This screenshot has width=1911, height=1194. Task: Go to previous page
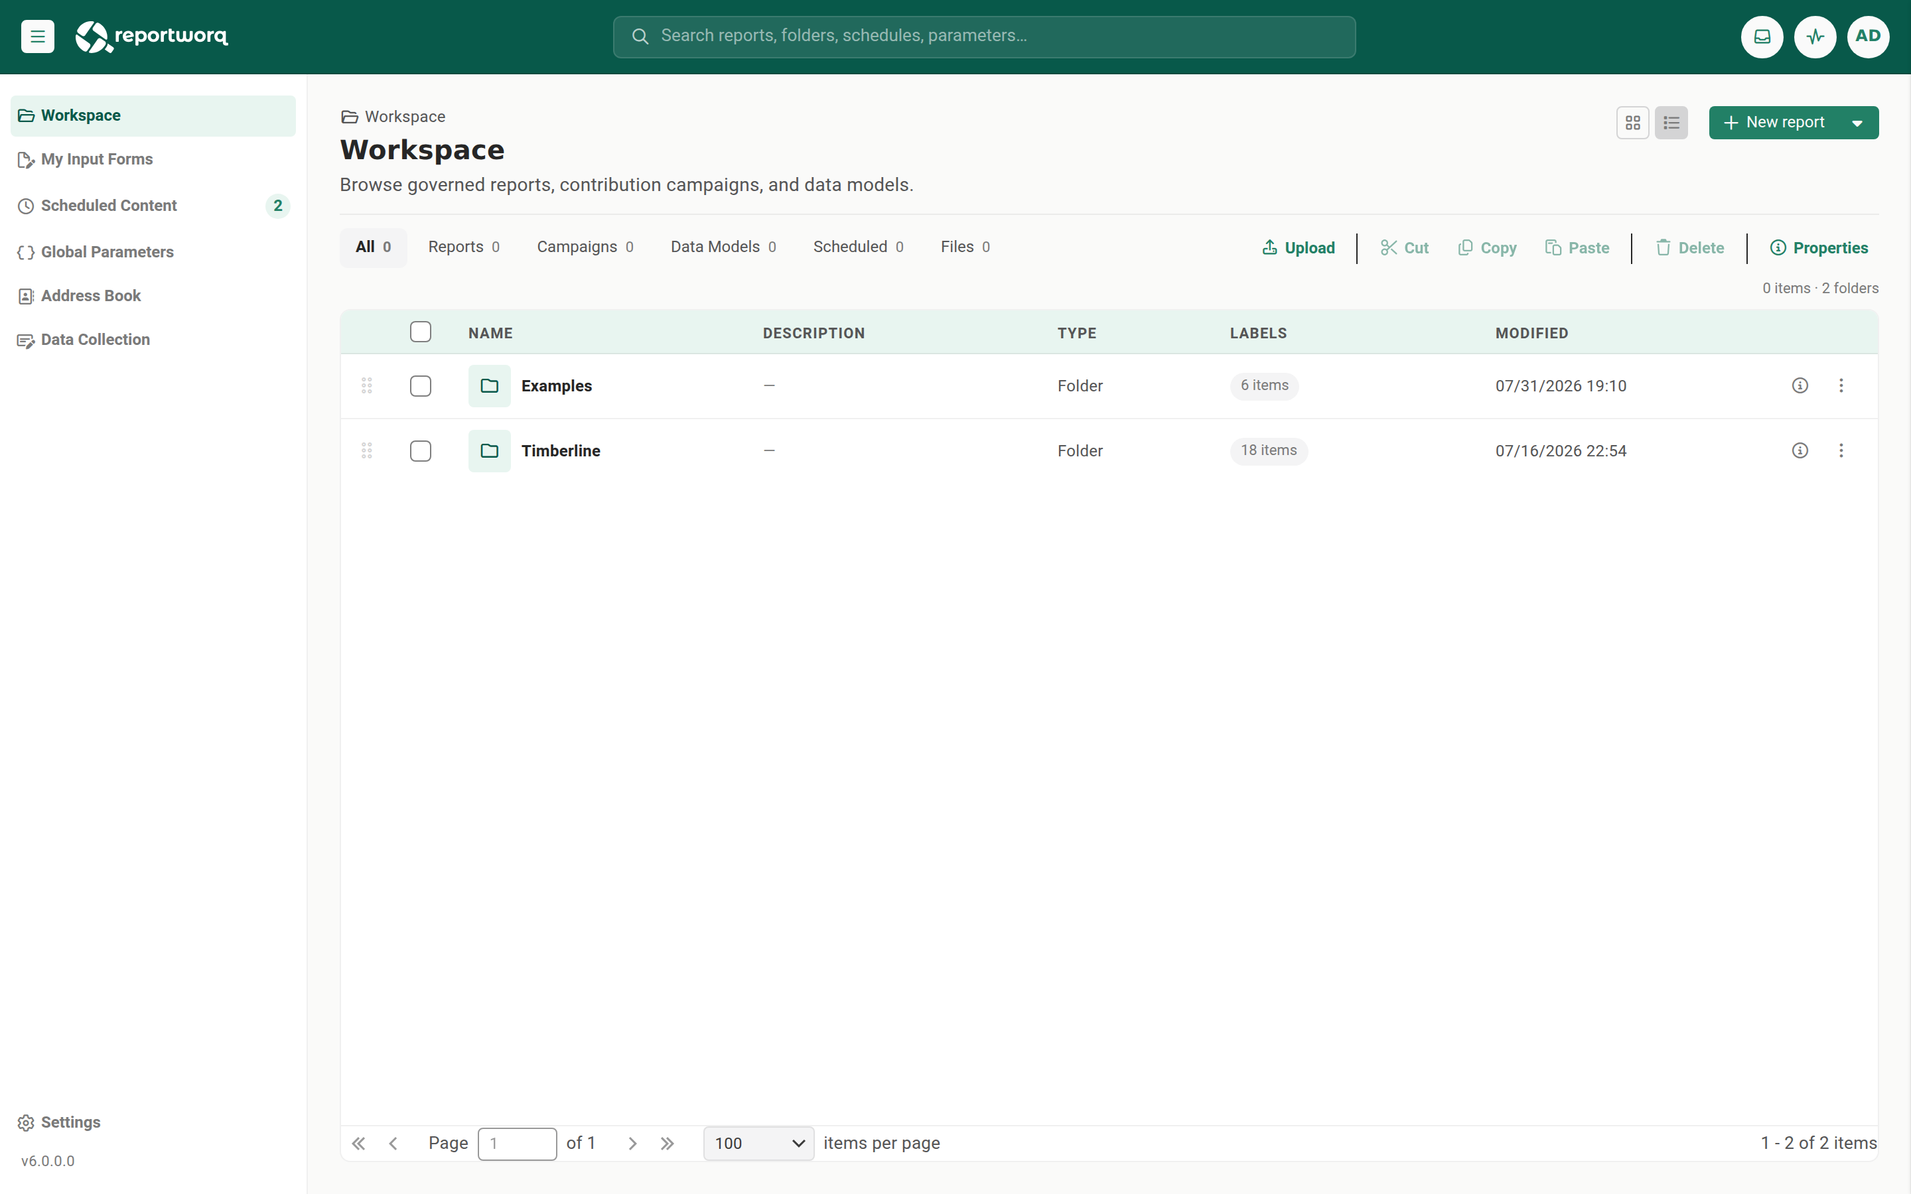pyautogui.click(x=393, y=1143)
